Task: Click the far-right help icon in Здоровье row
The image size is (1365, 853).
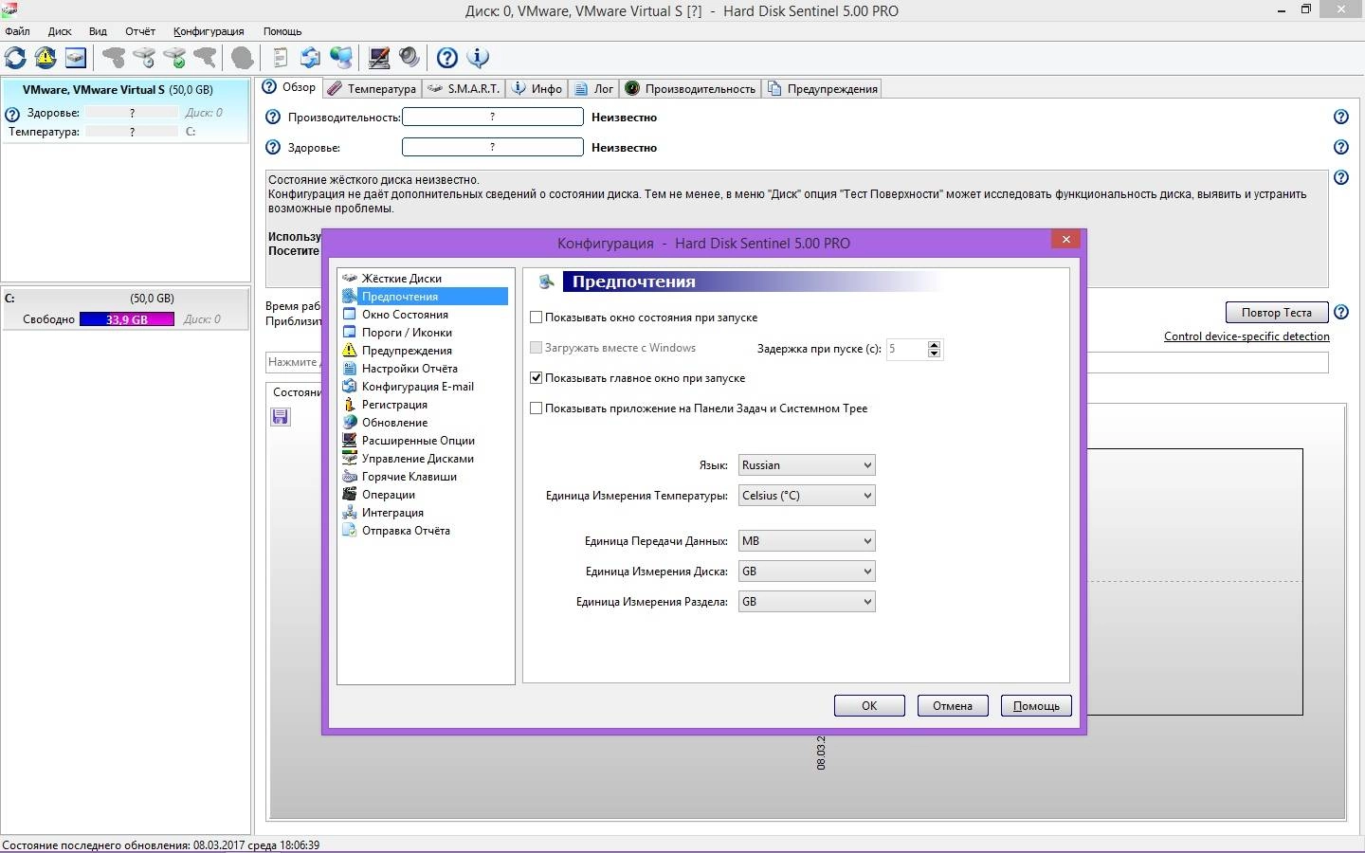Action: [1341, 148]
